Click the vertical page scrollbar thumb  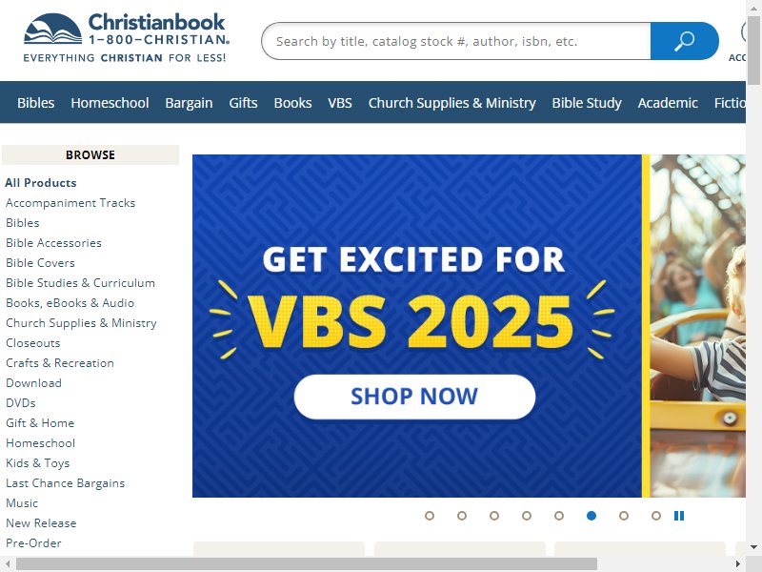pos(753,50)
